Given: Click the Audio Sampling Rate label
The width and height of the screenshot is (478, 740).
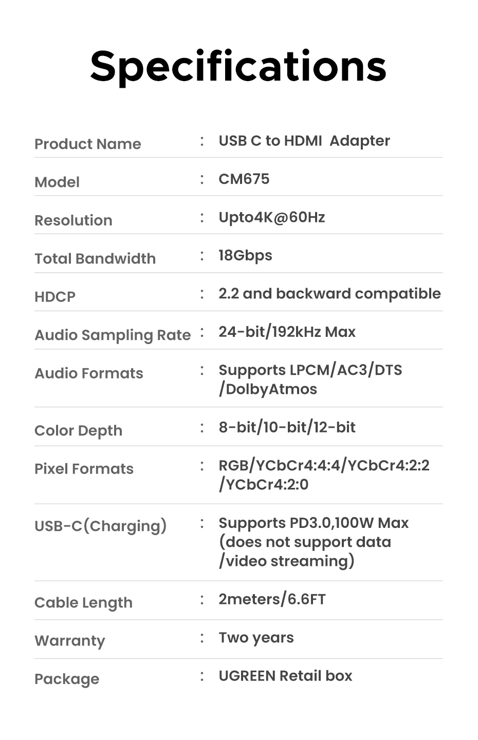Looking at the screenshot, I should (113, 335).
